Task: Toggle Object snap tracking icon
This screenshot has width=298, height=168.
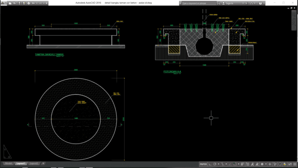Action: [230, 164]
